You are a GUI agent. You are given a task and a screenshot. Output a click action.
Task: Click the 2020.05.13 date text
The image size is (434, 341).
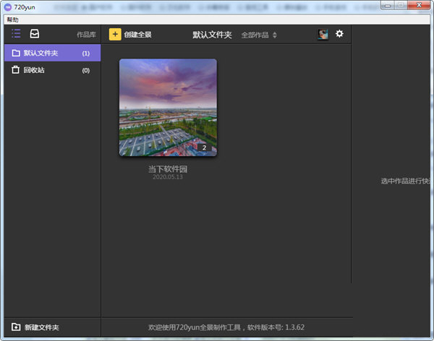point(168,177)
